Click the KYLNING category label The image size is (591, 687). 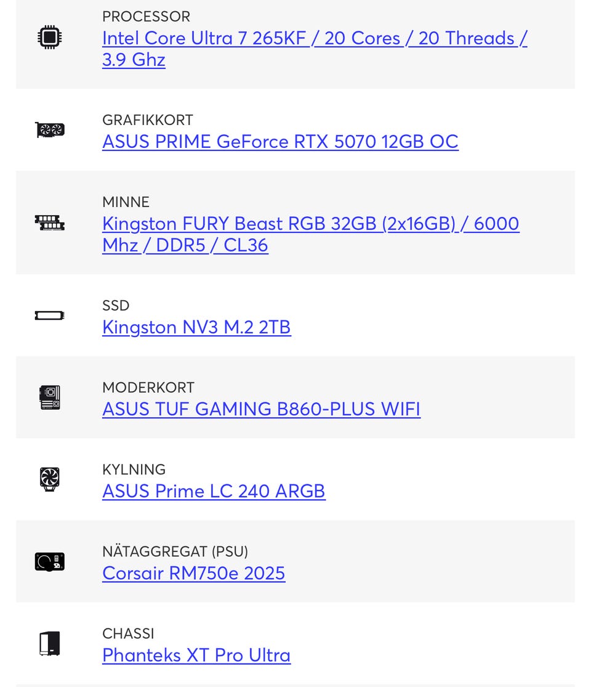pos(134,470)
